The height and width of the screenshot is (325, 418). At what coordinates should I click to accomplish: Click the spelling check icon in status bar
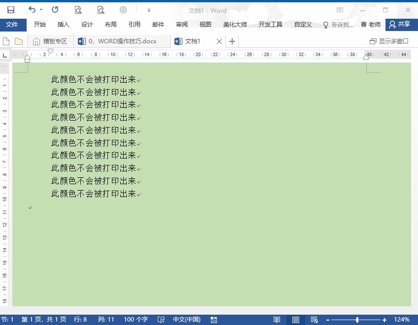point(161,319)
